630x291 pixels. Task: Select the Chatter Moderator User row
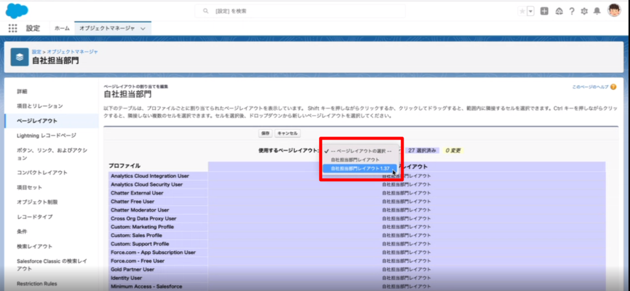click(x=357, y=210)
